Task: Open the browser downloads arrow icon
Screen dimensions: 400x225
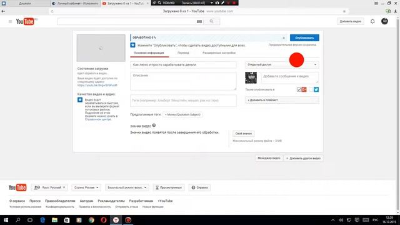Action: [396, 11]
